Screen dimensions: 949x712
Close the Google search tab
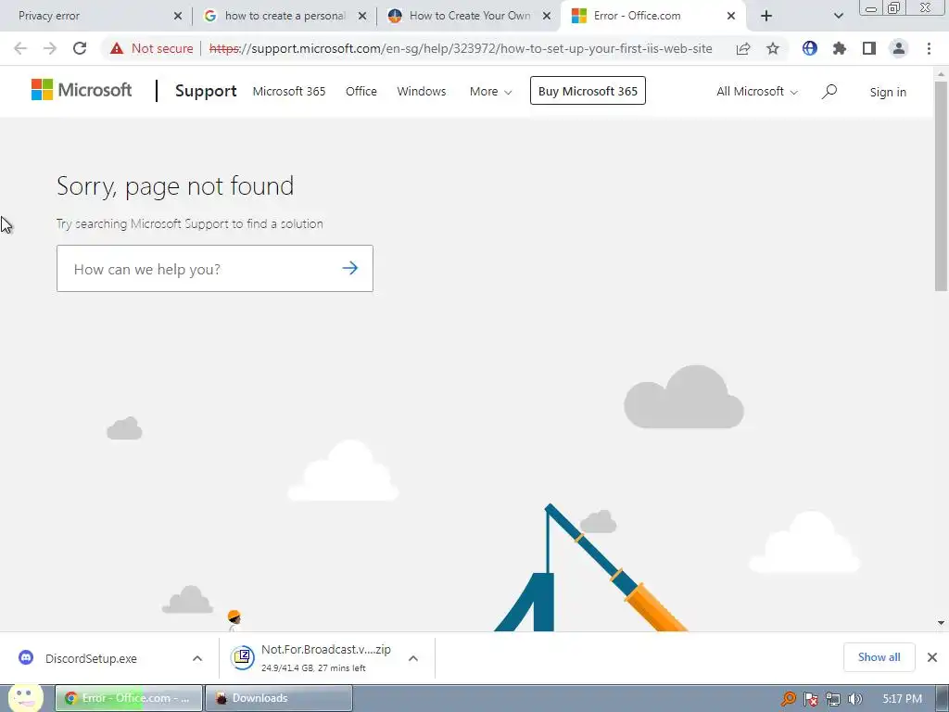(x=362, y=17)
